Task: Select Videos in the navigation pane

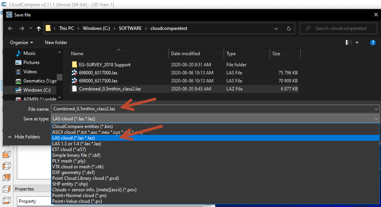Action: pos(30,72)
